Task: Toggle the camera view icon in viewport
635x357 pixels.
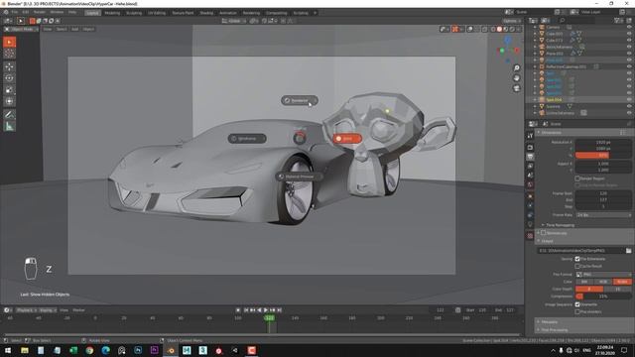Action: (517, 88)
